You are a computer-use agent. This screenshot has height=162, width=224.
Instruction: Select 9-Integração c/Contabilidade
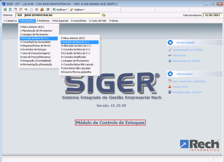[39, 61]
